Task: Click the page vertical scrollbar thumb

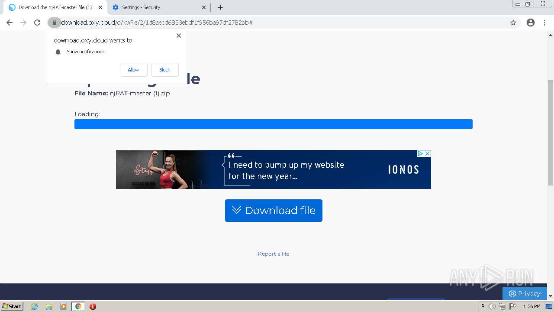Action: tap(551, 133)
